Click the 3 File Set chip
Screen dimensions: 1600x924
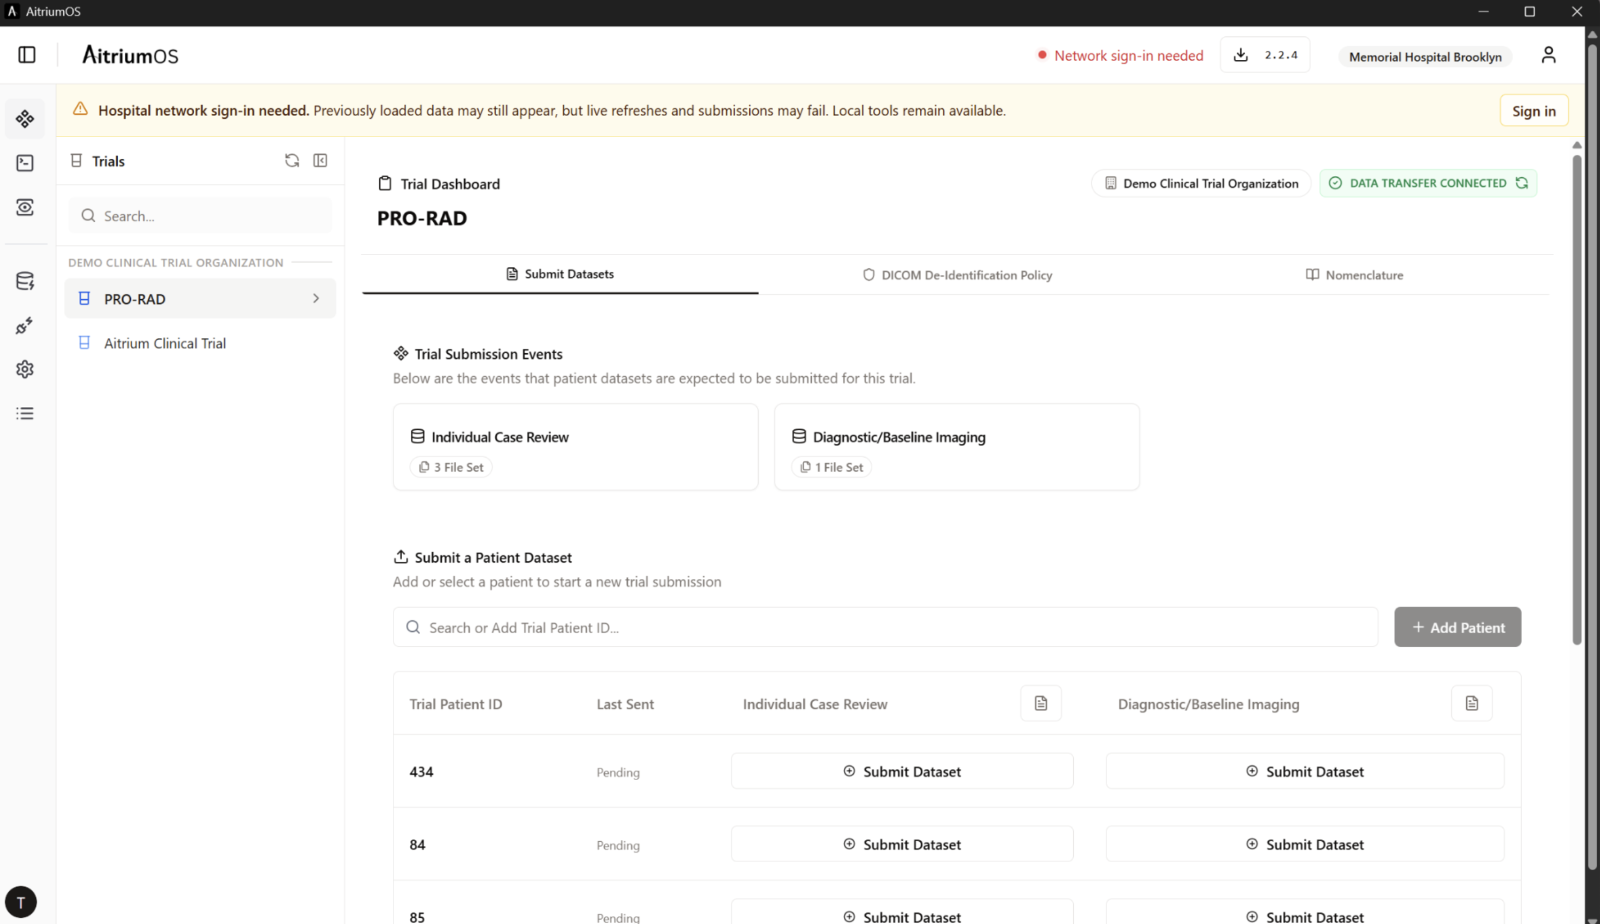(451, 467)
